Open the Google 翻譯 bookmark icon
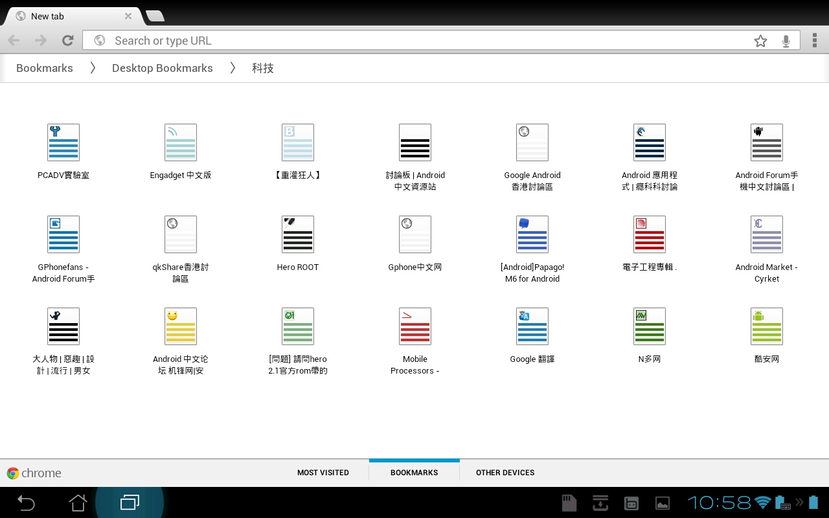 point(532,326)
